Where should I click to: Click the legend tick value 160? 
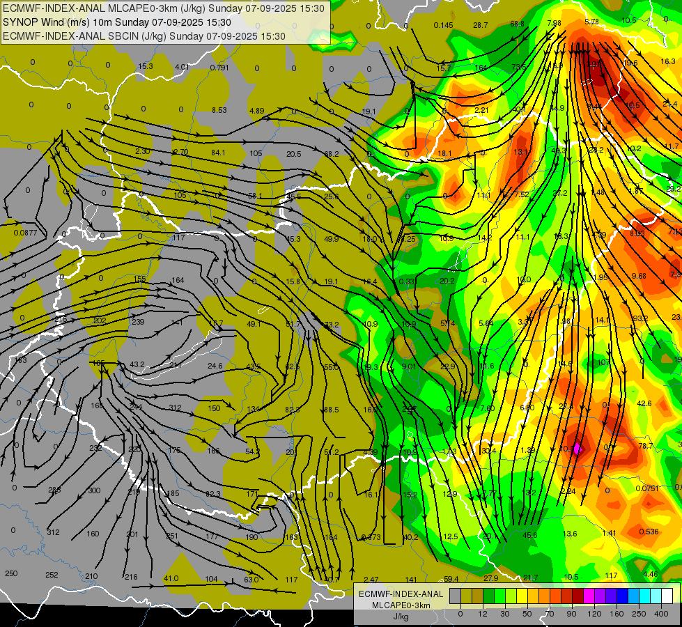(617, 614)
